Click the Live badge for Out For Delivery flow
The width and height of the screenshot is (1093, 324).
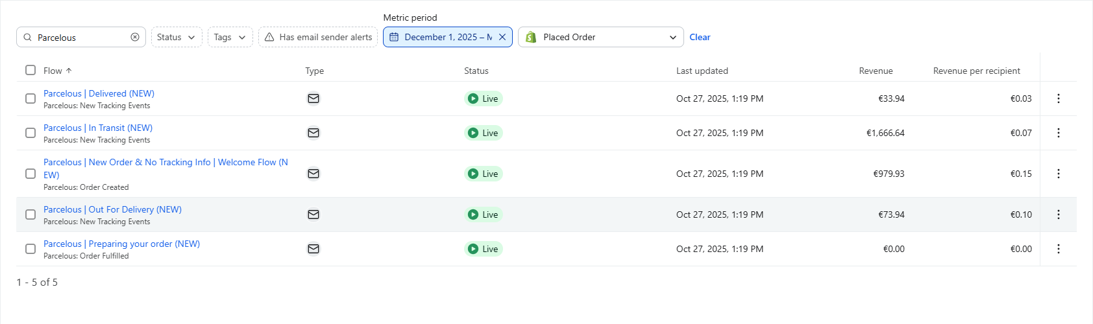tap(484, 214)
